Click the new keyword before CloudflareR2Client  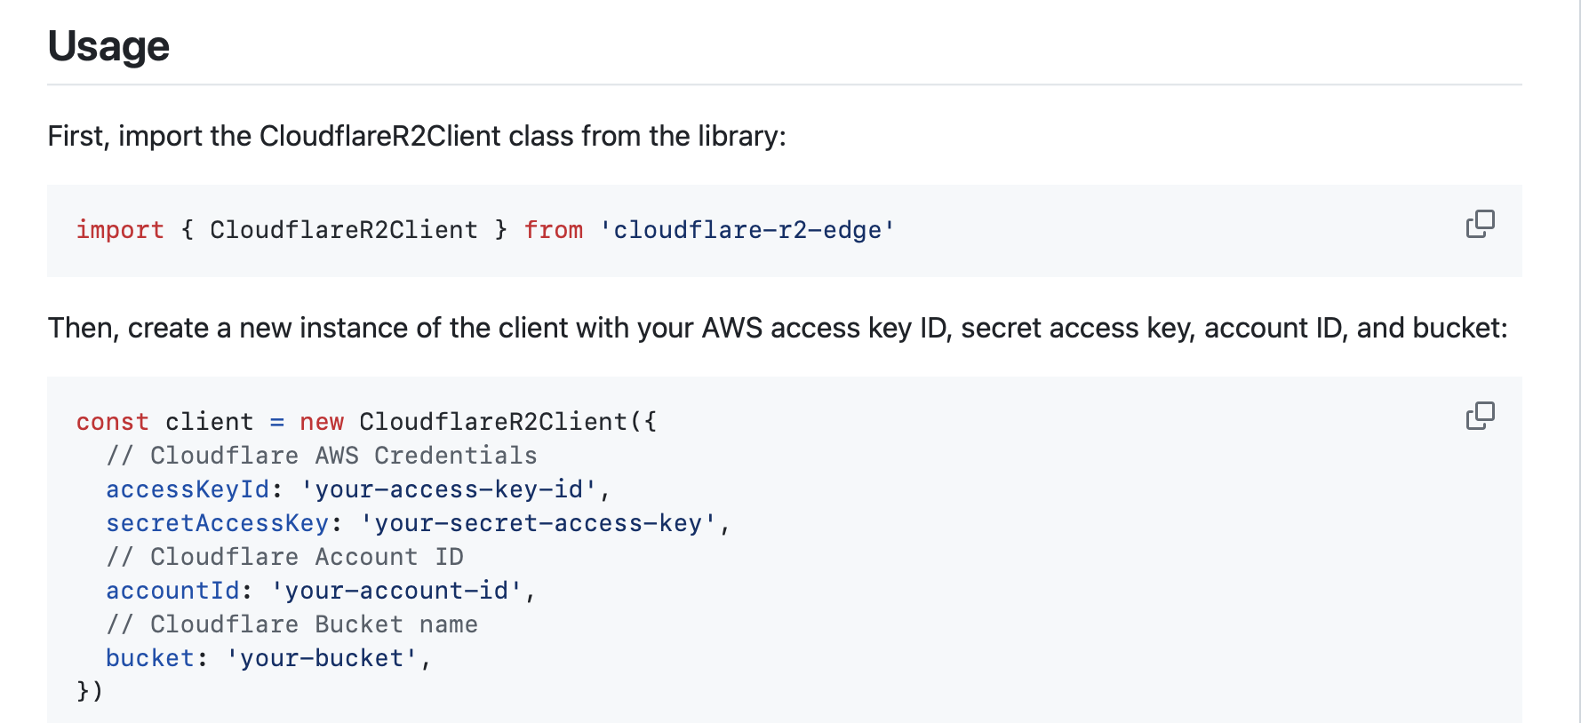[x=322, y=422]
